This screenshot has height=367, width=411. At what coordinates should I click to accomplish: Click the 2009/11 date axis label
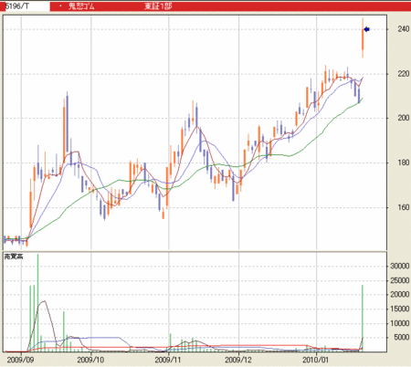coord(168,360)
